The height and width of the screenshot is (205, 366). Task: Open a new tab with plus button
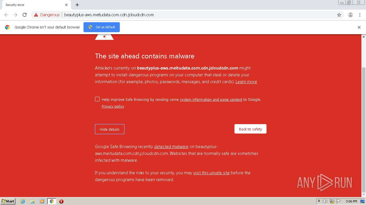pyautogui.click(x=77, y=5)
